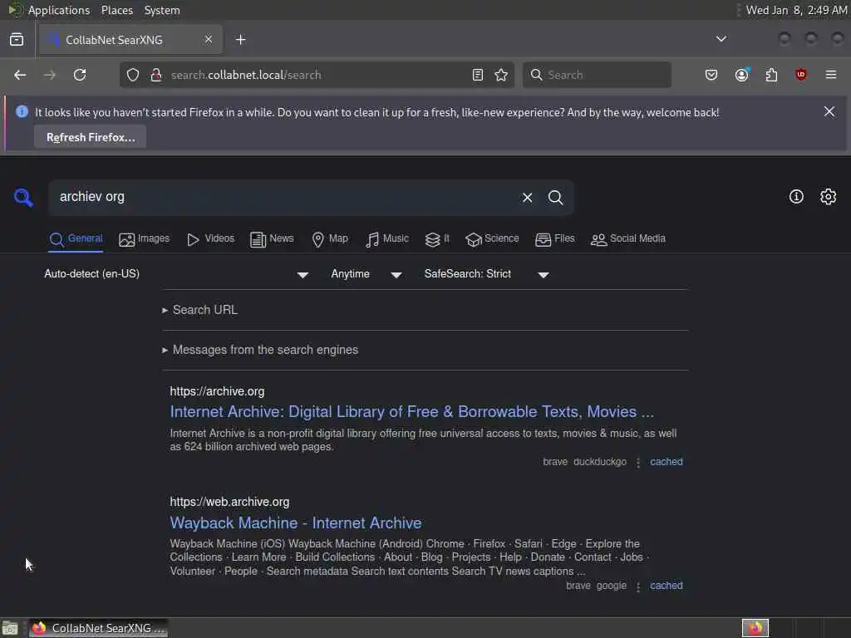The width and height of the screenshot is (851, 638).
Task: Click the clock showing Wed Jan 8, 2:49 AM
Action: (796, 10)
